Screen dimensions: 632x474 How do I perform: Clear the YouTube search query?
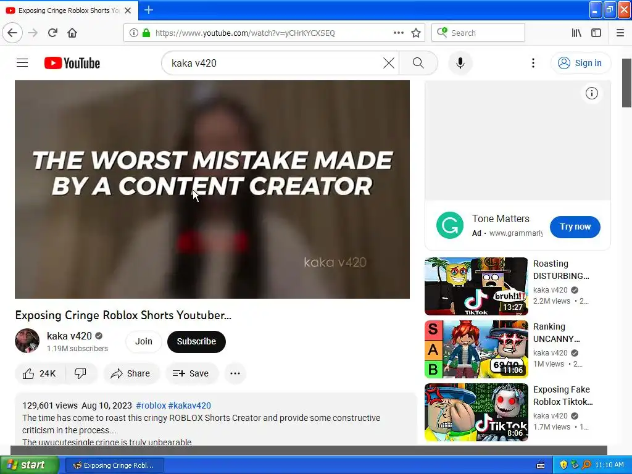[x=389, y=63]
